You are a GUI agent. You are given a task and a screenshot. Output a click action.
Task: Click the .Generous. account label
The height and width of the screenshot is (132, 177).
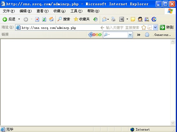pos(162,35)
